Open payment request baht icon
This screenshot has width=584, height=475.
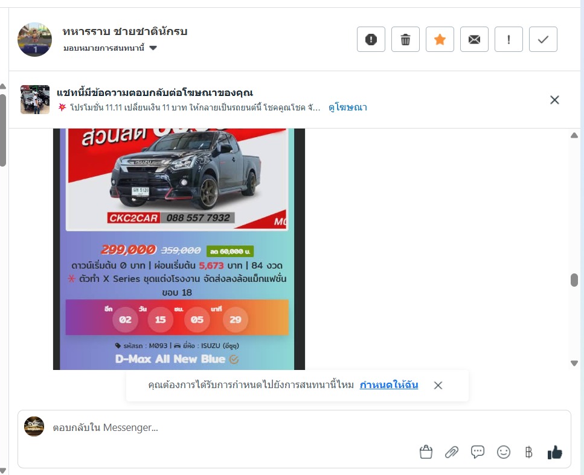click(x=528, y=452)
